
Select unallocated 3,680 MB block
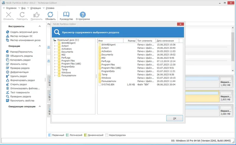coord(226,111)
